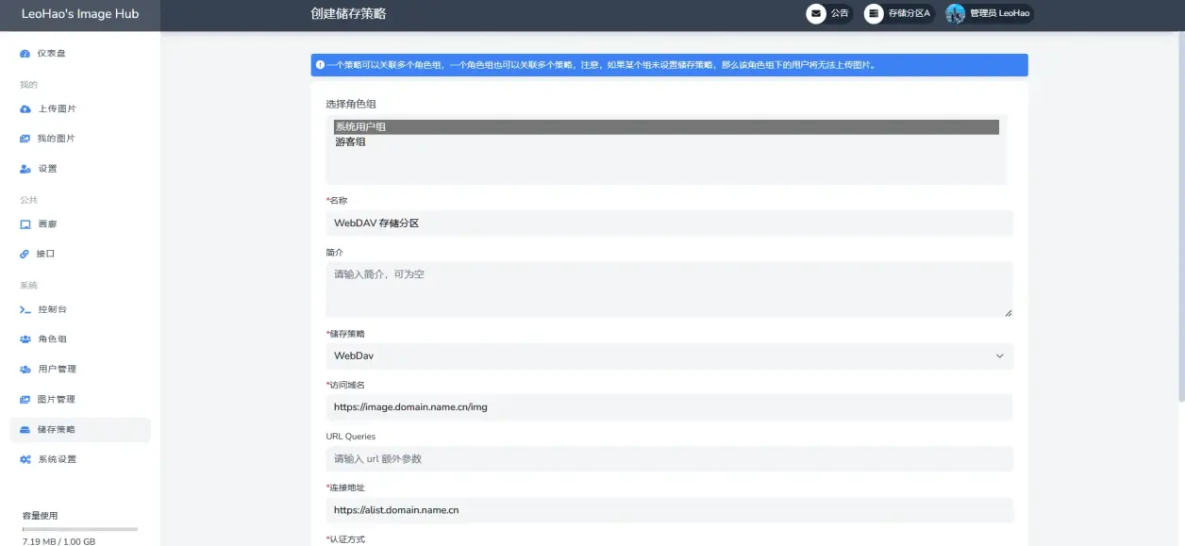
Task: Click the group icon beside 角色组
Action: point(25,339)
